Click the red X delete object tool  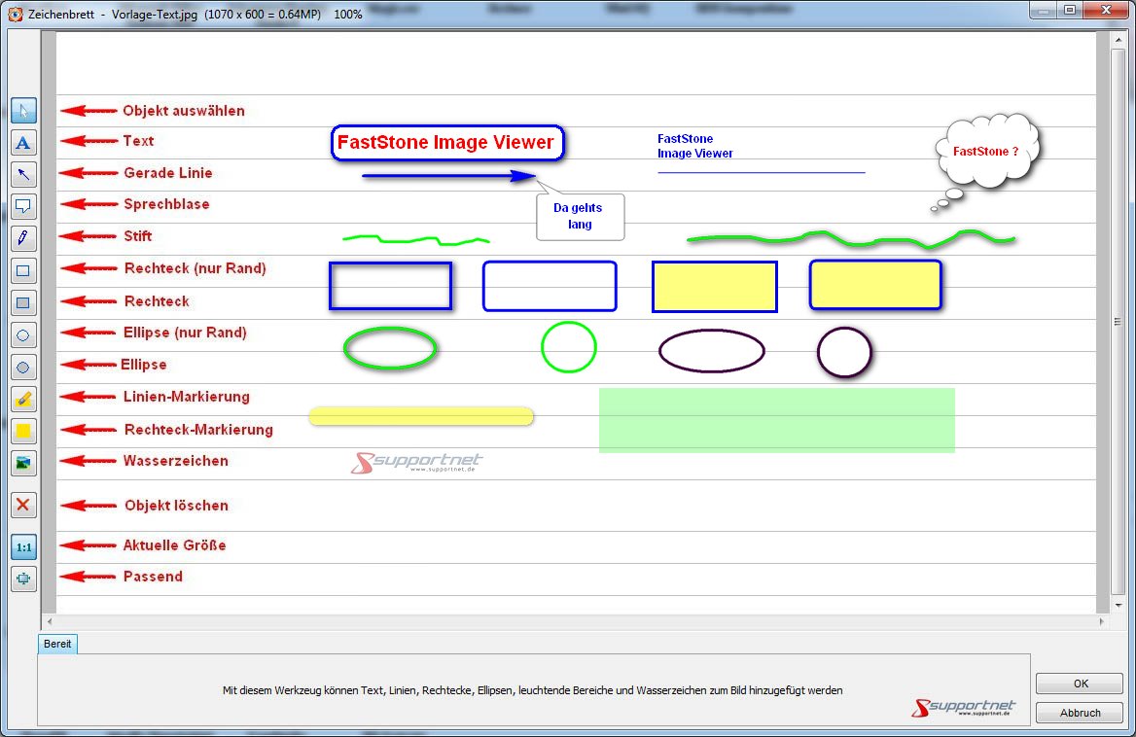point(23,506)
